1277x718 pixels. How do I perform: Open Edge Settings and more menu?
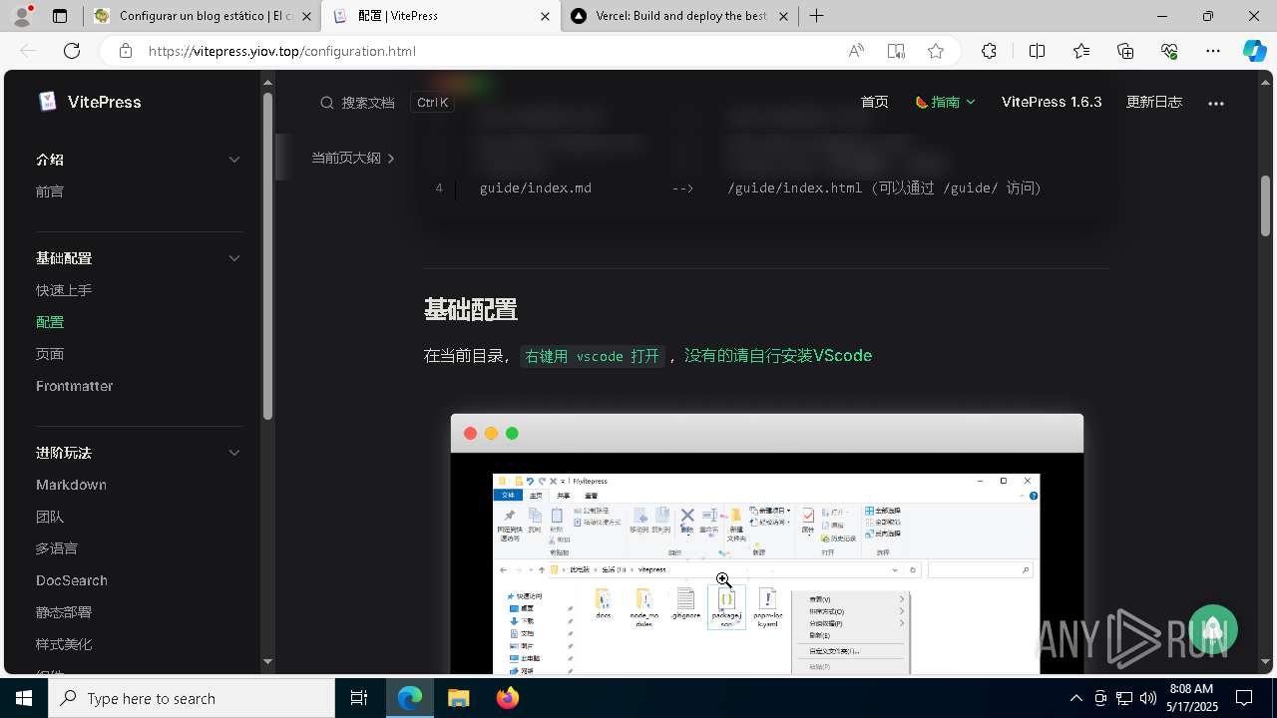(x=1213, y=51)
